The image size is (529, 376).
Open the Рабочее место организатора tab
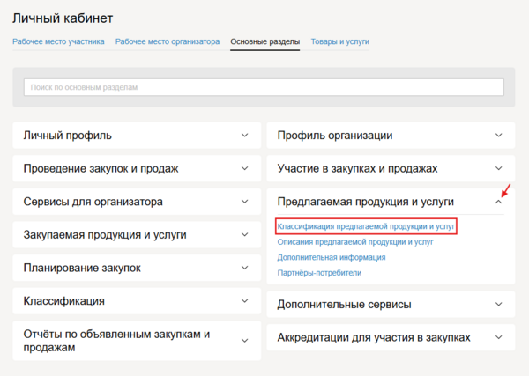point(168,41)
